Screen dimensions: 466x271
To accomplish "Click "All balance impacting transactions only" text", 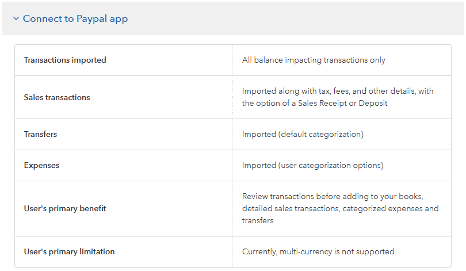I will click(314, 60).
